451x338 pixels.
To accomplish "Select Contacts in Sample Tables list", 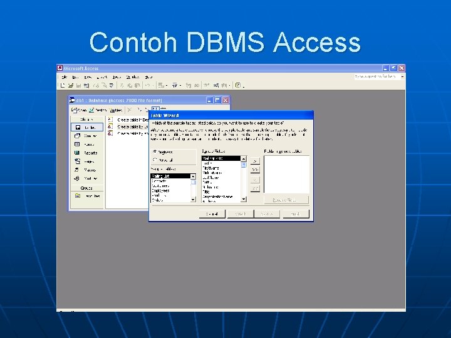I will [170, 181].
